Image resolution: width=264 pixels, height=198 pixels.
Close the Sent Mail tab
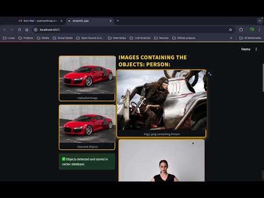pos(62,21)
